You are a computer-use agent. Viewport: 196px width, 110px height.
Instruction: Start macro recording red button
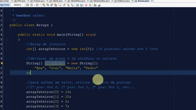(x=86, y=5)
